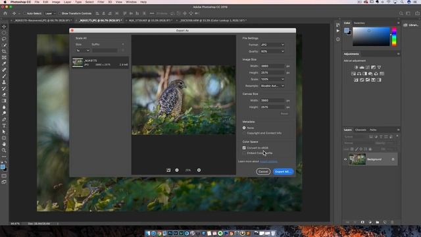Select the Move tool in toolbar
The width and height of the screenshot is (421, 237).
click(x=4, y=26)
